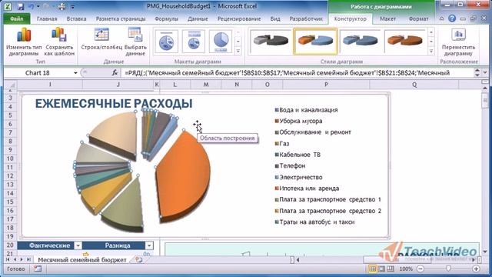Switch to the Вид tab
This screenshot has height=277, width=492.
[x=275, y=18]
